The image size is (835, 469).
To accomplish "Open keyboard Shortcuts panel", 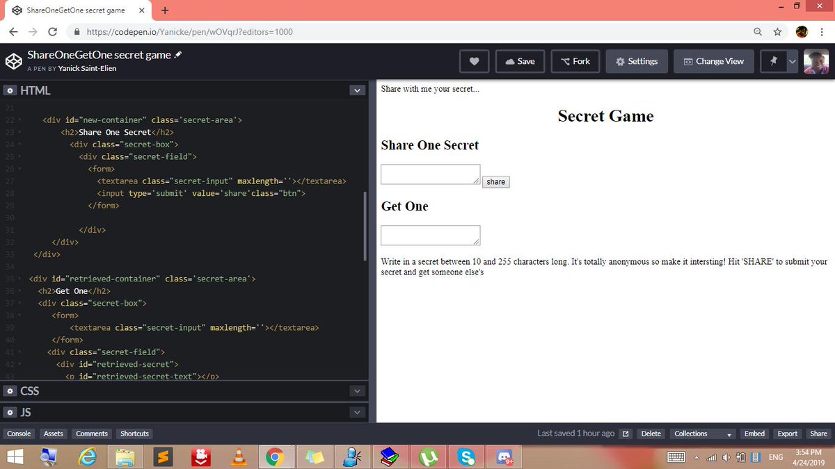I will point(134,434).
